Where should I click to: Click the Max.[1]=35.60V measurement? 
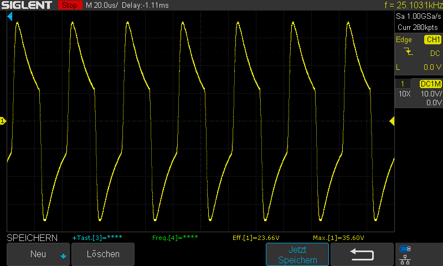click(338, 238)
